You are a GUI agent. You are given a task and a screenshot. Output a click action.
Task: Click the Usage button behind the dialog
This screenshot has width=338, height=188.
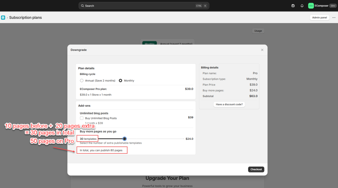tap(258, 31)
